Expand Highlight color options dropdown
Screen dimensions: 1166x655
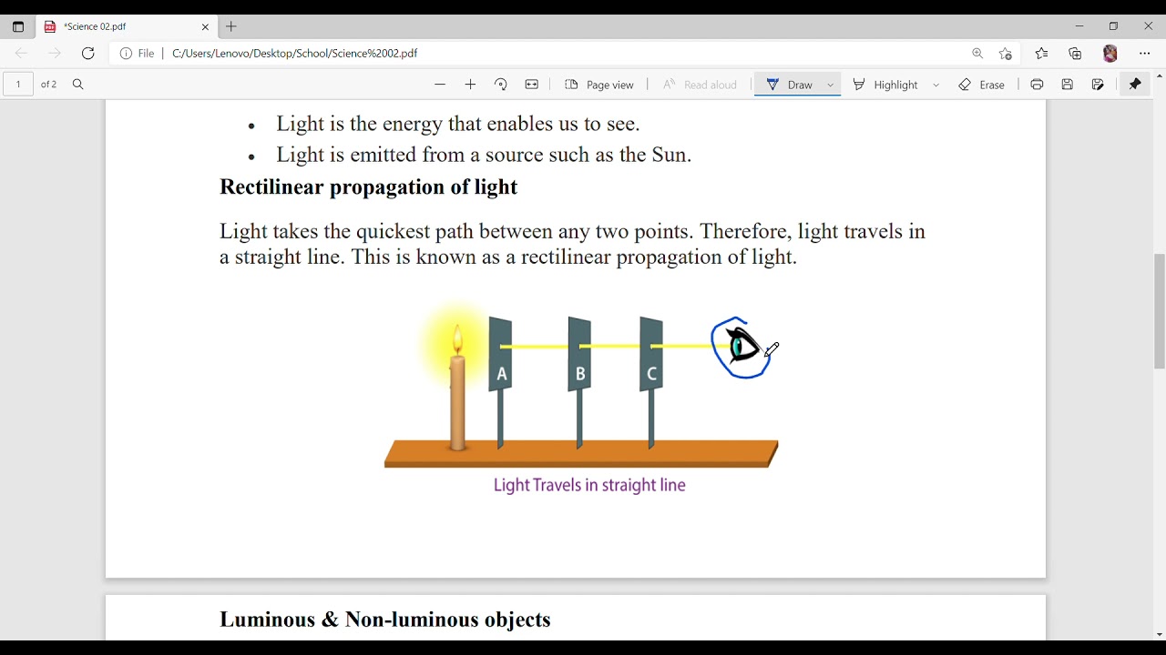[x=936, y=85]
